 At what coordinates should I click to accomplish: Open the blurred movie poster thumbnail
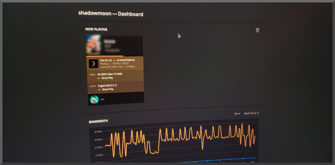(93, 44)
